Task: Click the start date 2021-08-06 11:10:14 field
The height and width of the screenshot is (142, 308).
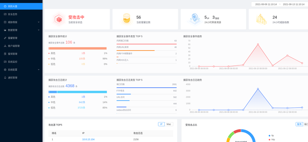Action: point(266,4)
